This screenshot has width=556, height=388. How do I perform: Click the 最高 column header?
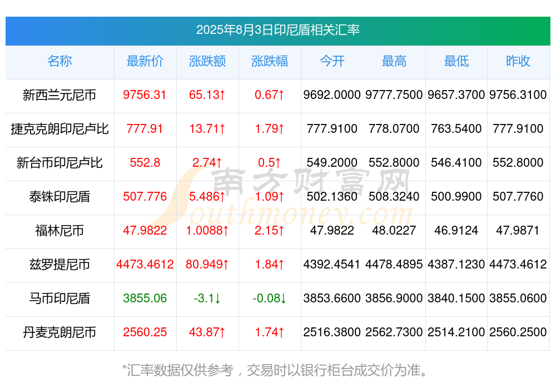(x=394, y=61)
